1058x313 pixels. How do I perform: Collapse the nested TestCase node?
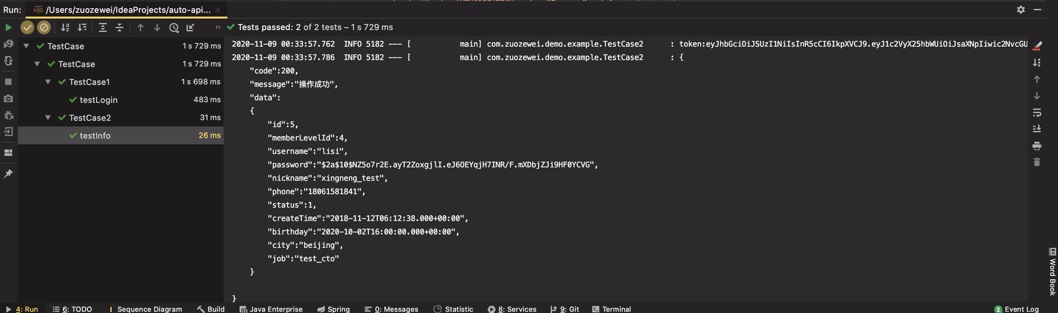point(37,64)
